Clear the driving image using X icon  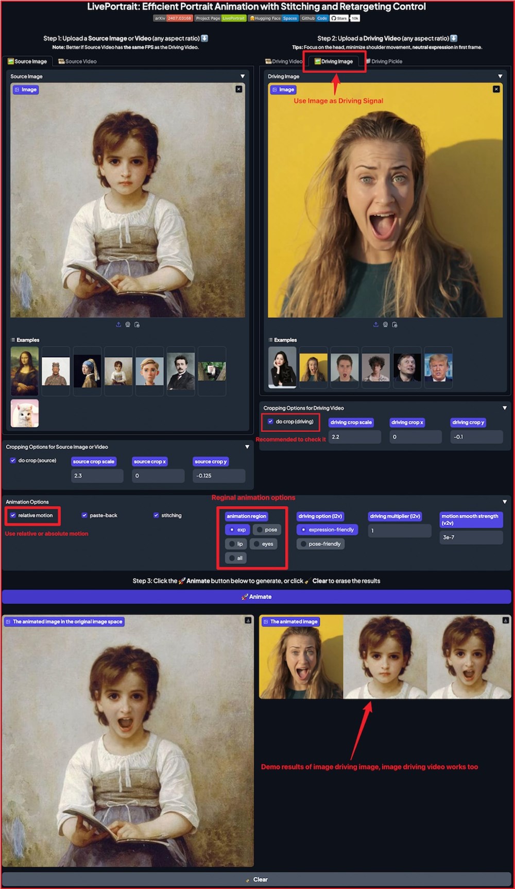point(496,89)
